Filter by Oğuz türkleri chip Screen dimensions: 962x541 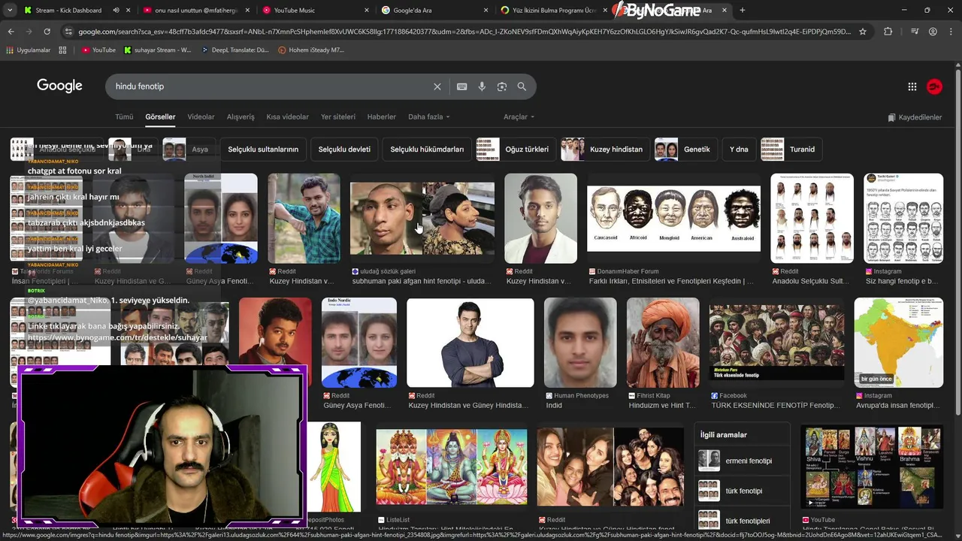(516, 149)
